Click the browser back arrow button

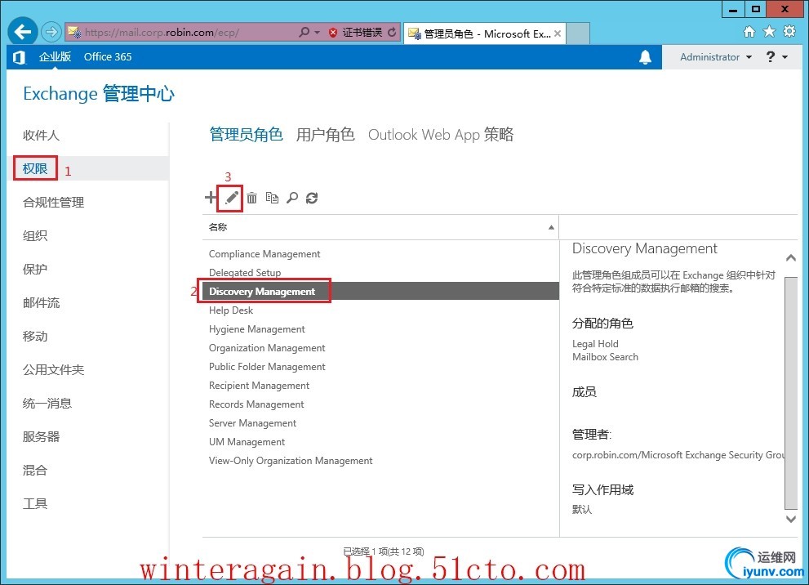point(23,32)
